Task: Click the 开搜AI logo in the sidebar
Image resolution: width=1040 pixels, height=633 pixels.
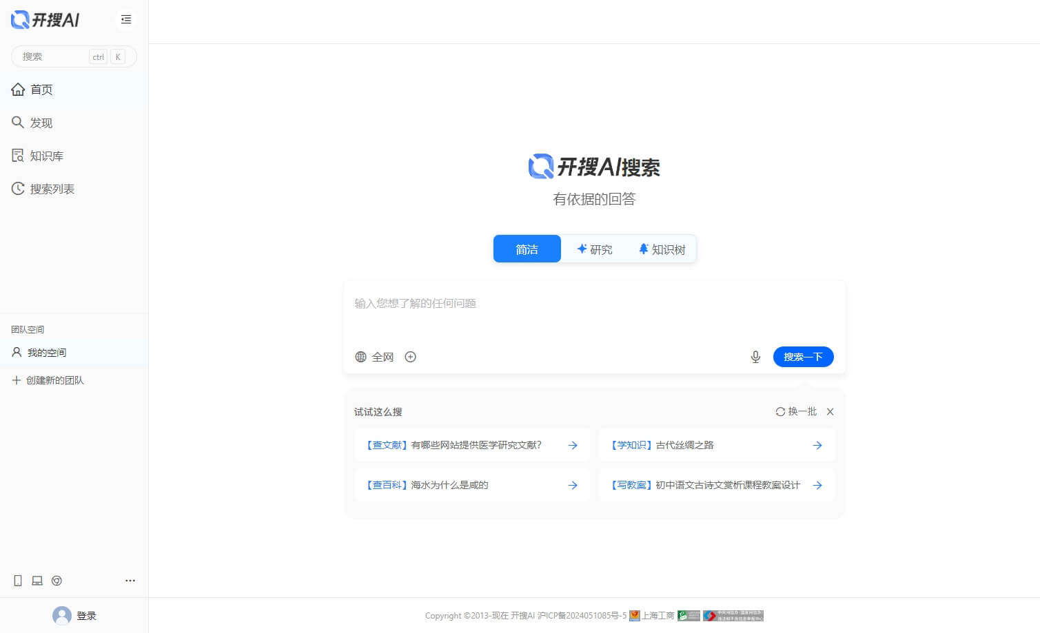Action: [x=45, y=20]
